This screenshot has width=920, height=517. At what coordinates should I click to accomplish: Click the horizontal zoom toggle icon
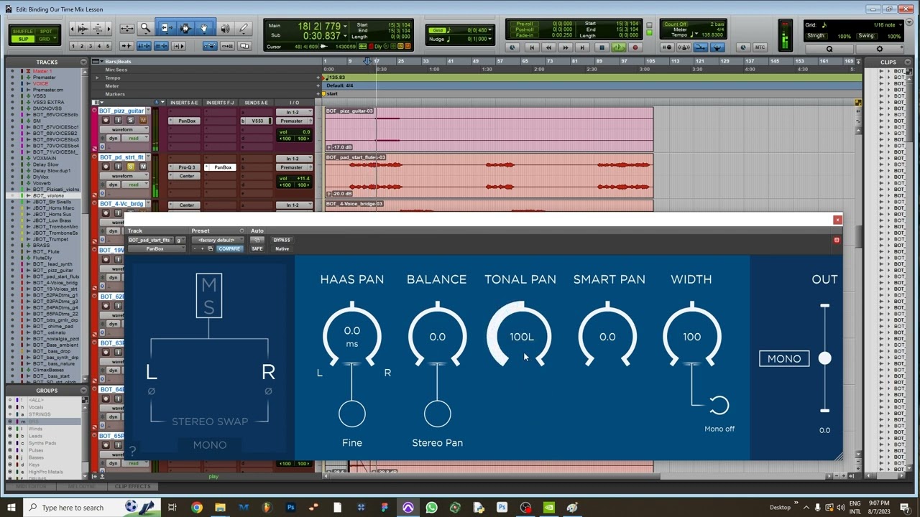127,29
